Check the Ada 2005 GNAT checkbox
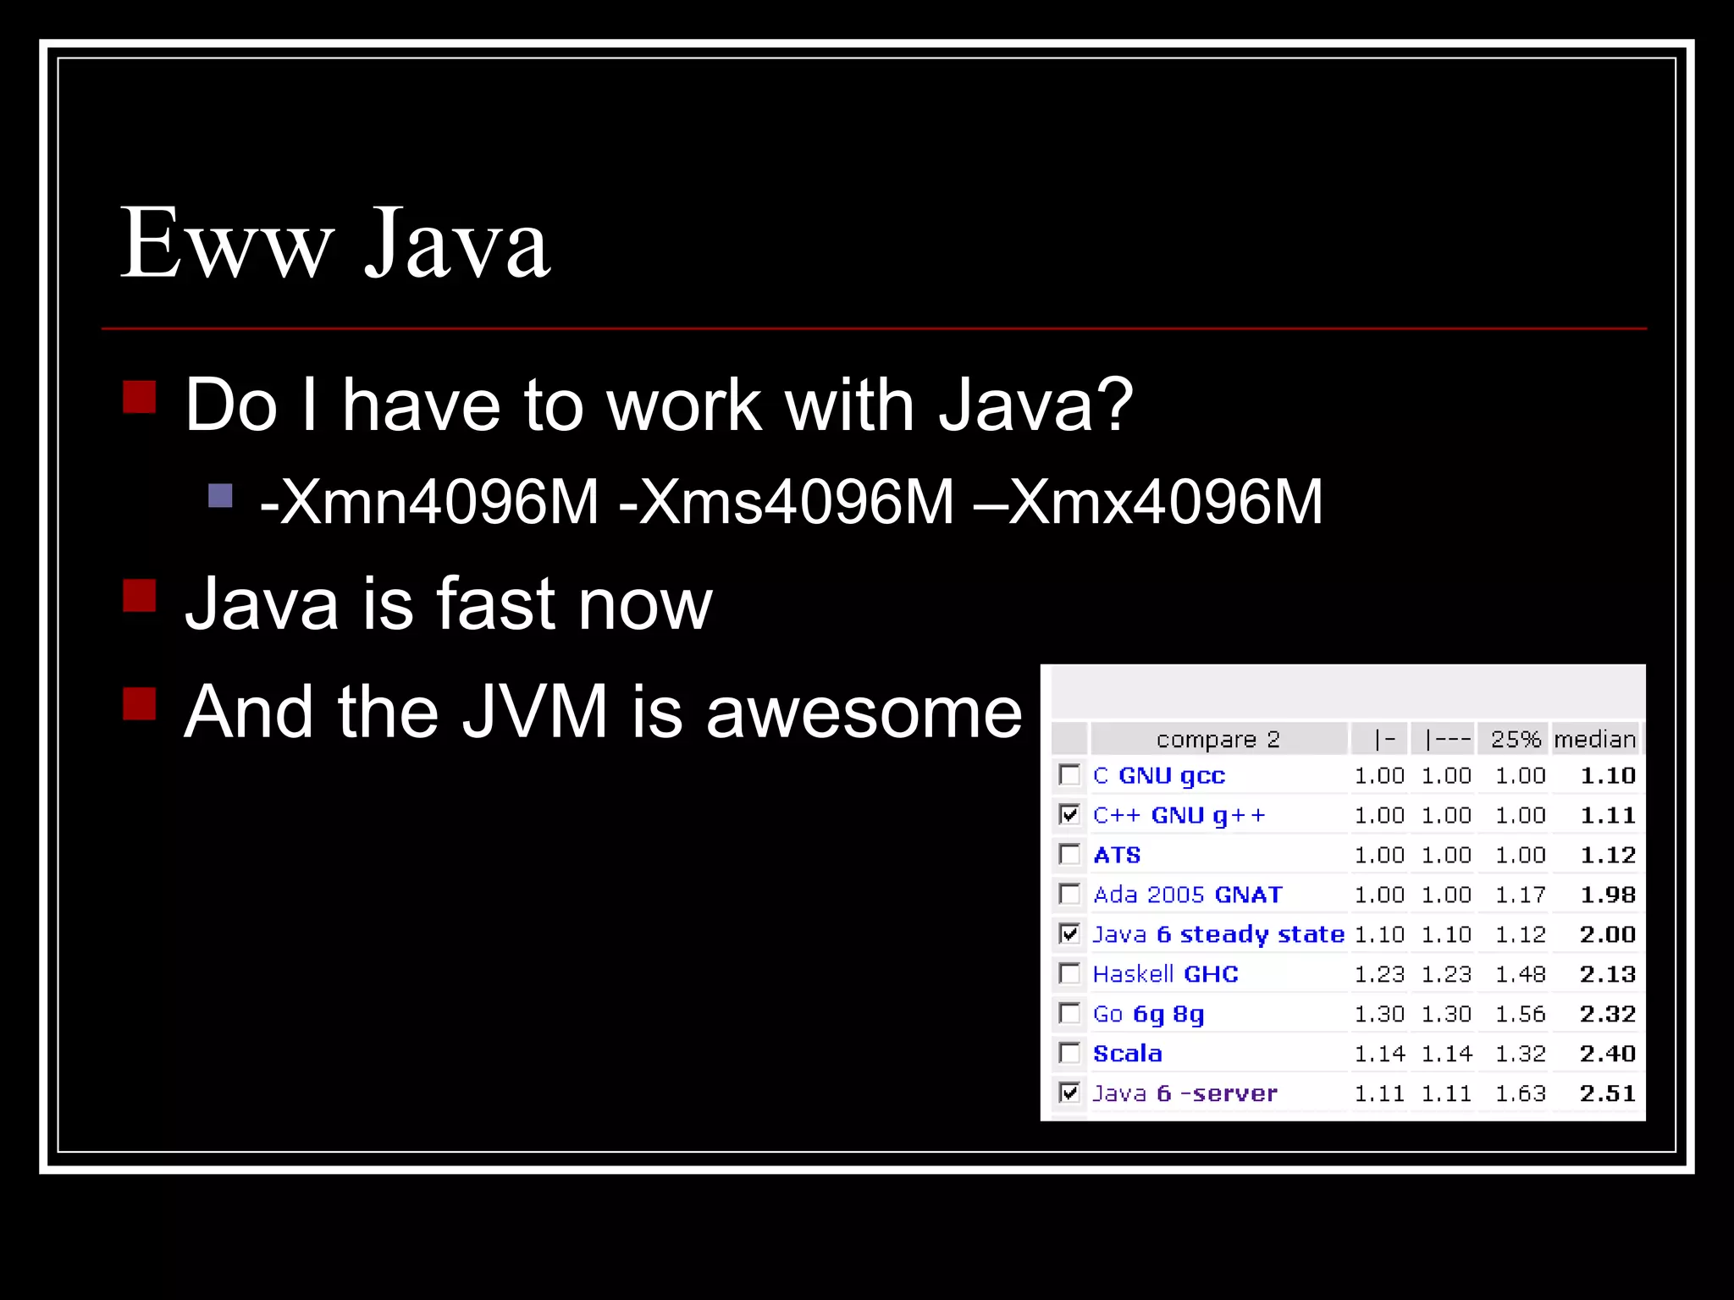1734x1300 pixels. [1069, 894]
